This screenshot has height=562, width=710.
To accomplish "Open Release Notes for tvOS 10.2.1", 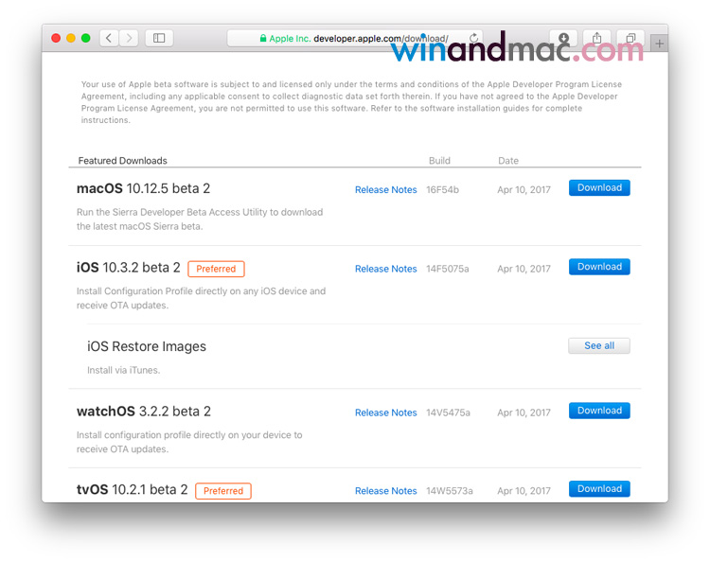I will 385,491.
